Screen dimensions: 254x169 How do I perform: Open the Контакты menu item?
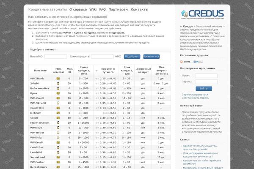point(139,10)
